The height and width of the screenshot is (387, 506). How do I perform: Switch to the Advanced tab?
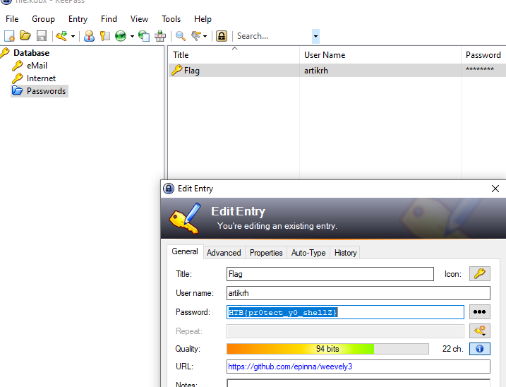coord(224,253)
